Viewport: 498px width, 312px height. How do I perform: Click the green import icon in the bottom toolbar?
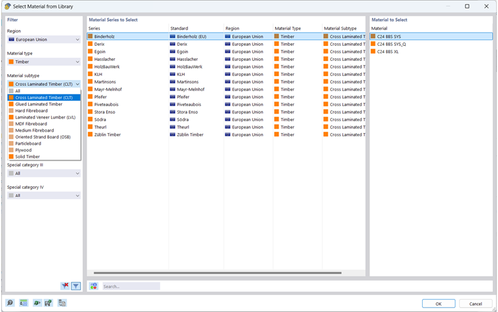coord(37,303)
